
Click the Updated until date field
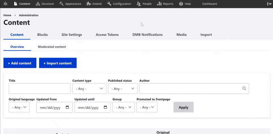pos(92,107)
